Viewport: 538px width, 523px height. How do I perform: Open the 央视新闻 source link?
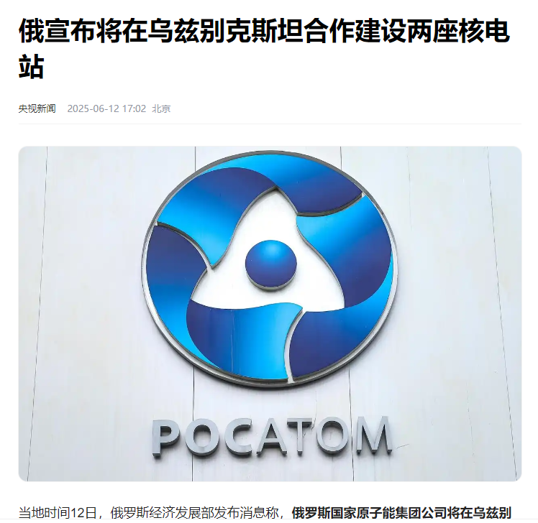click(37, 108)
